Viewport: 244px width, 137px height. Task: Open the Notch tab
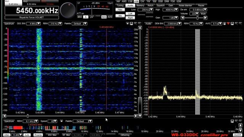coord(151,5)
